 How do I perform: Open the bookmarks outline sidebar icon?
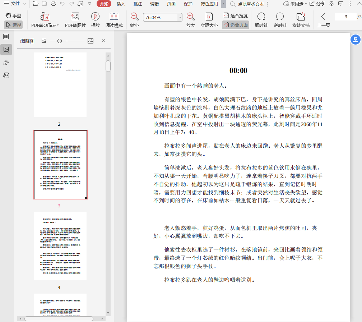click(x=6, y=37)
